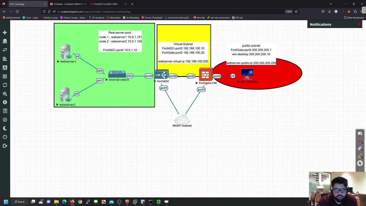Image resolution: width=366 pixels, height=206 pixels.
Task: List all tabs dropdown arrow
Action: click(331, 4)
